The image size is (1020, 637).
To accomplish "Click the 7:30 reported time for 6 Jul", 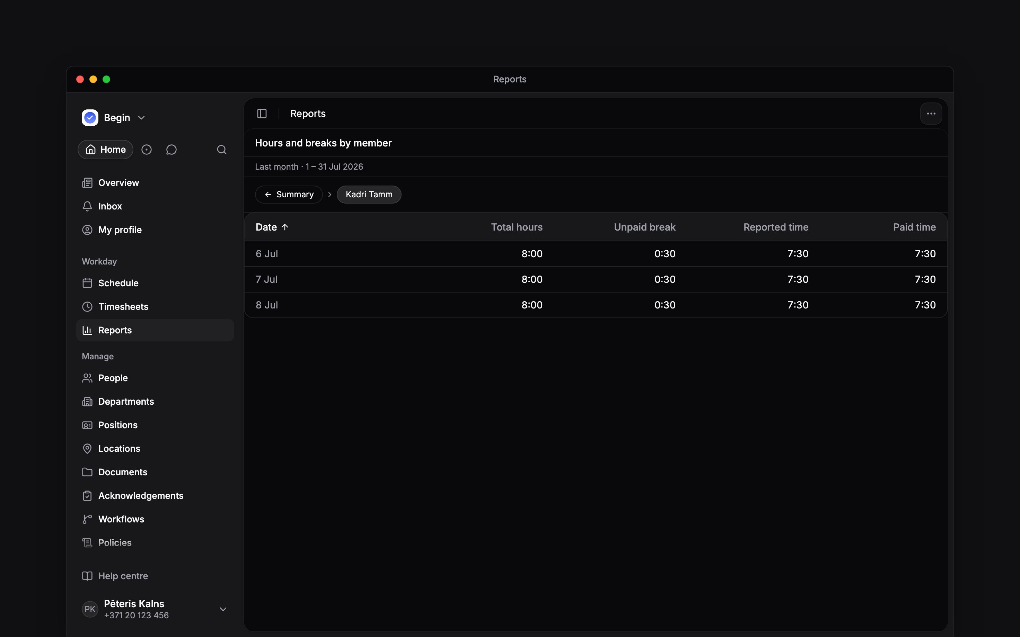I will [x=798, y=254].
